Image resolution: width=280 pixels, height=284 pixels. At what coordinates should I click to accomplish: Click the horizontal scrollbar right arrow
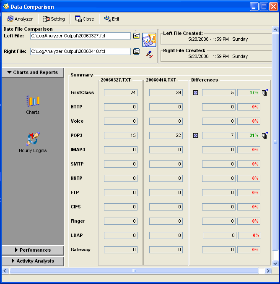269,271
